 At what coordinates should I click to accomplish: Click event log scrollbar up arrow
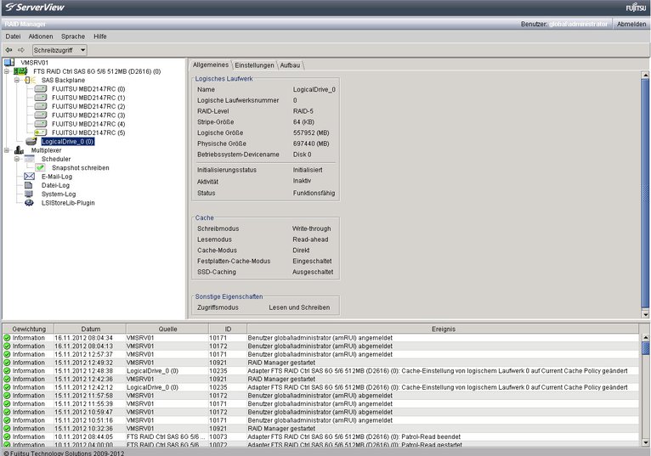click(x=645, y=337)
